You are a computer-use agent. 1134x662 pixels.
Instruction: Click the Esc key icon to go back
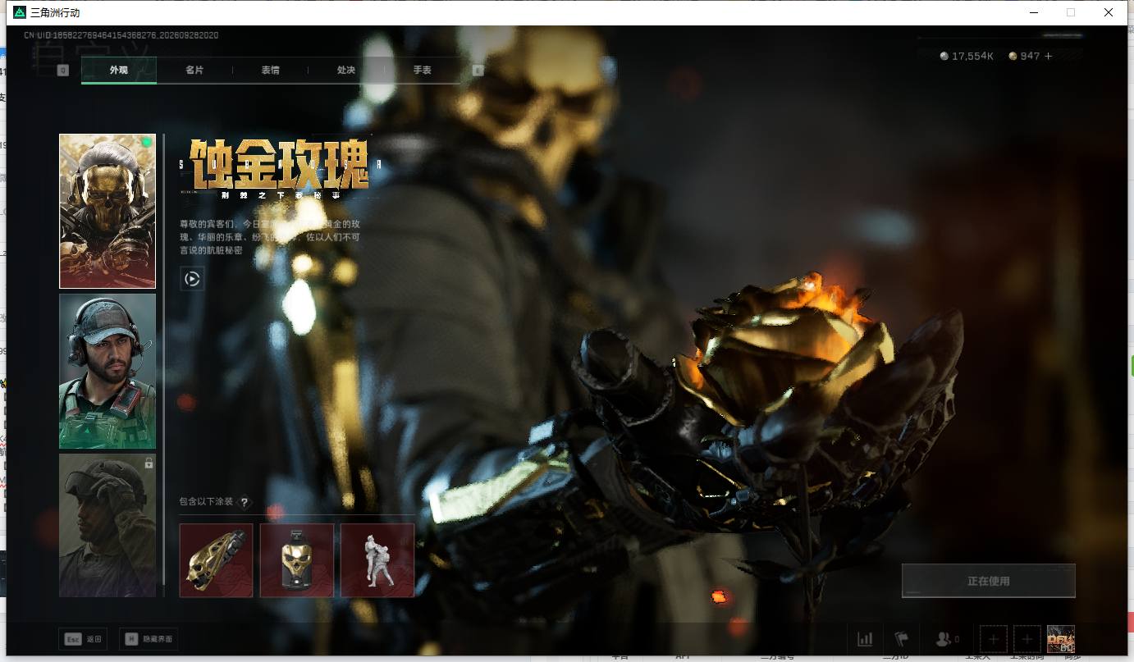[x=73, y=639]
